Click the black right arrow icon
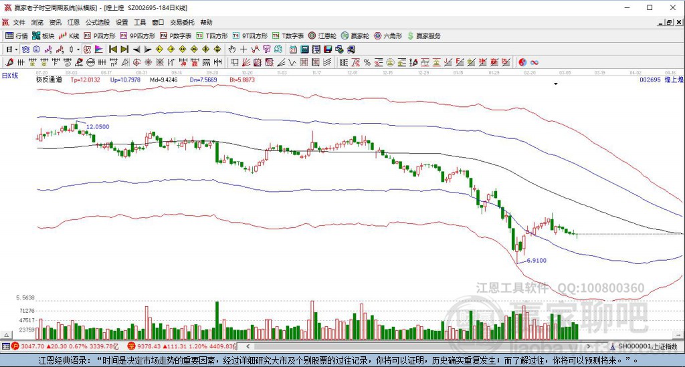 [148, 49]
